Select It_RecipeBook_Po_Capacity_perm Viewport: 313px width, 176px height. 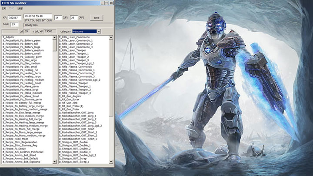pyautogui.click(x=22, y=57)
